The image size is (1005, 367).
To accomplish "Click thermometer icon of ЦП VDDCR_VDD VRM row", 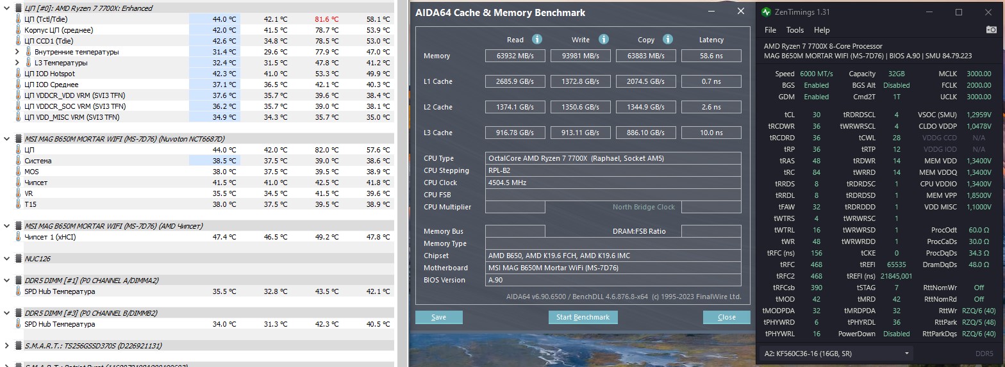I will [x=19, y=95].
